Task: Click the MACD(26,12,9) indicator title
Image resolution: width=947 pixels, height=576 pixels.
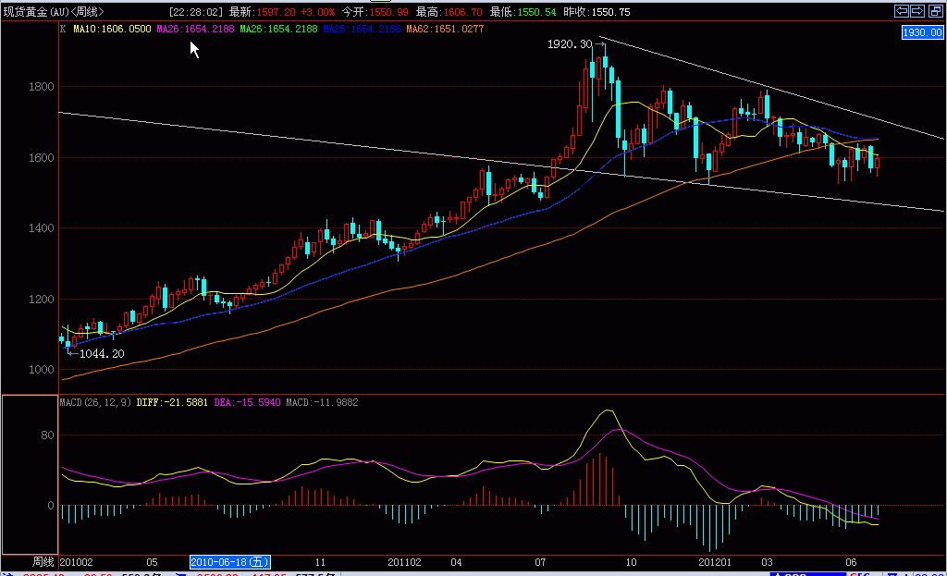Action: (x=95, y=402)
